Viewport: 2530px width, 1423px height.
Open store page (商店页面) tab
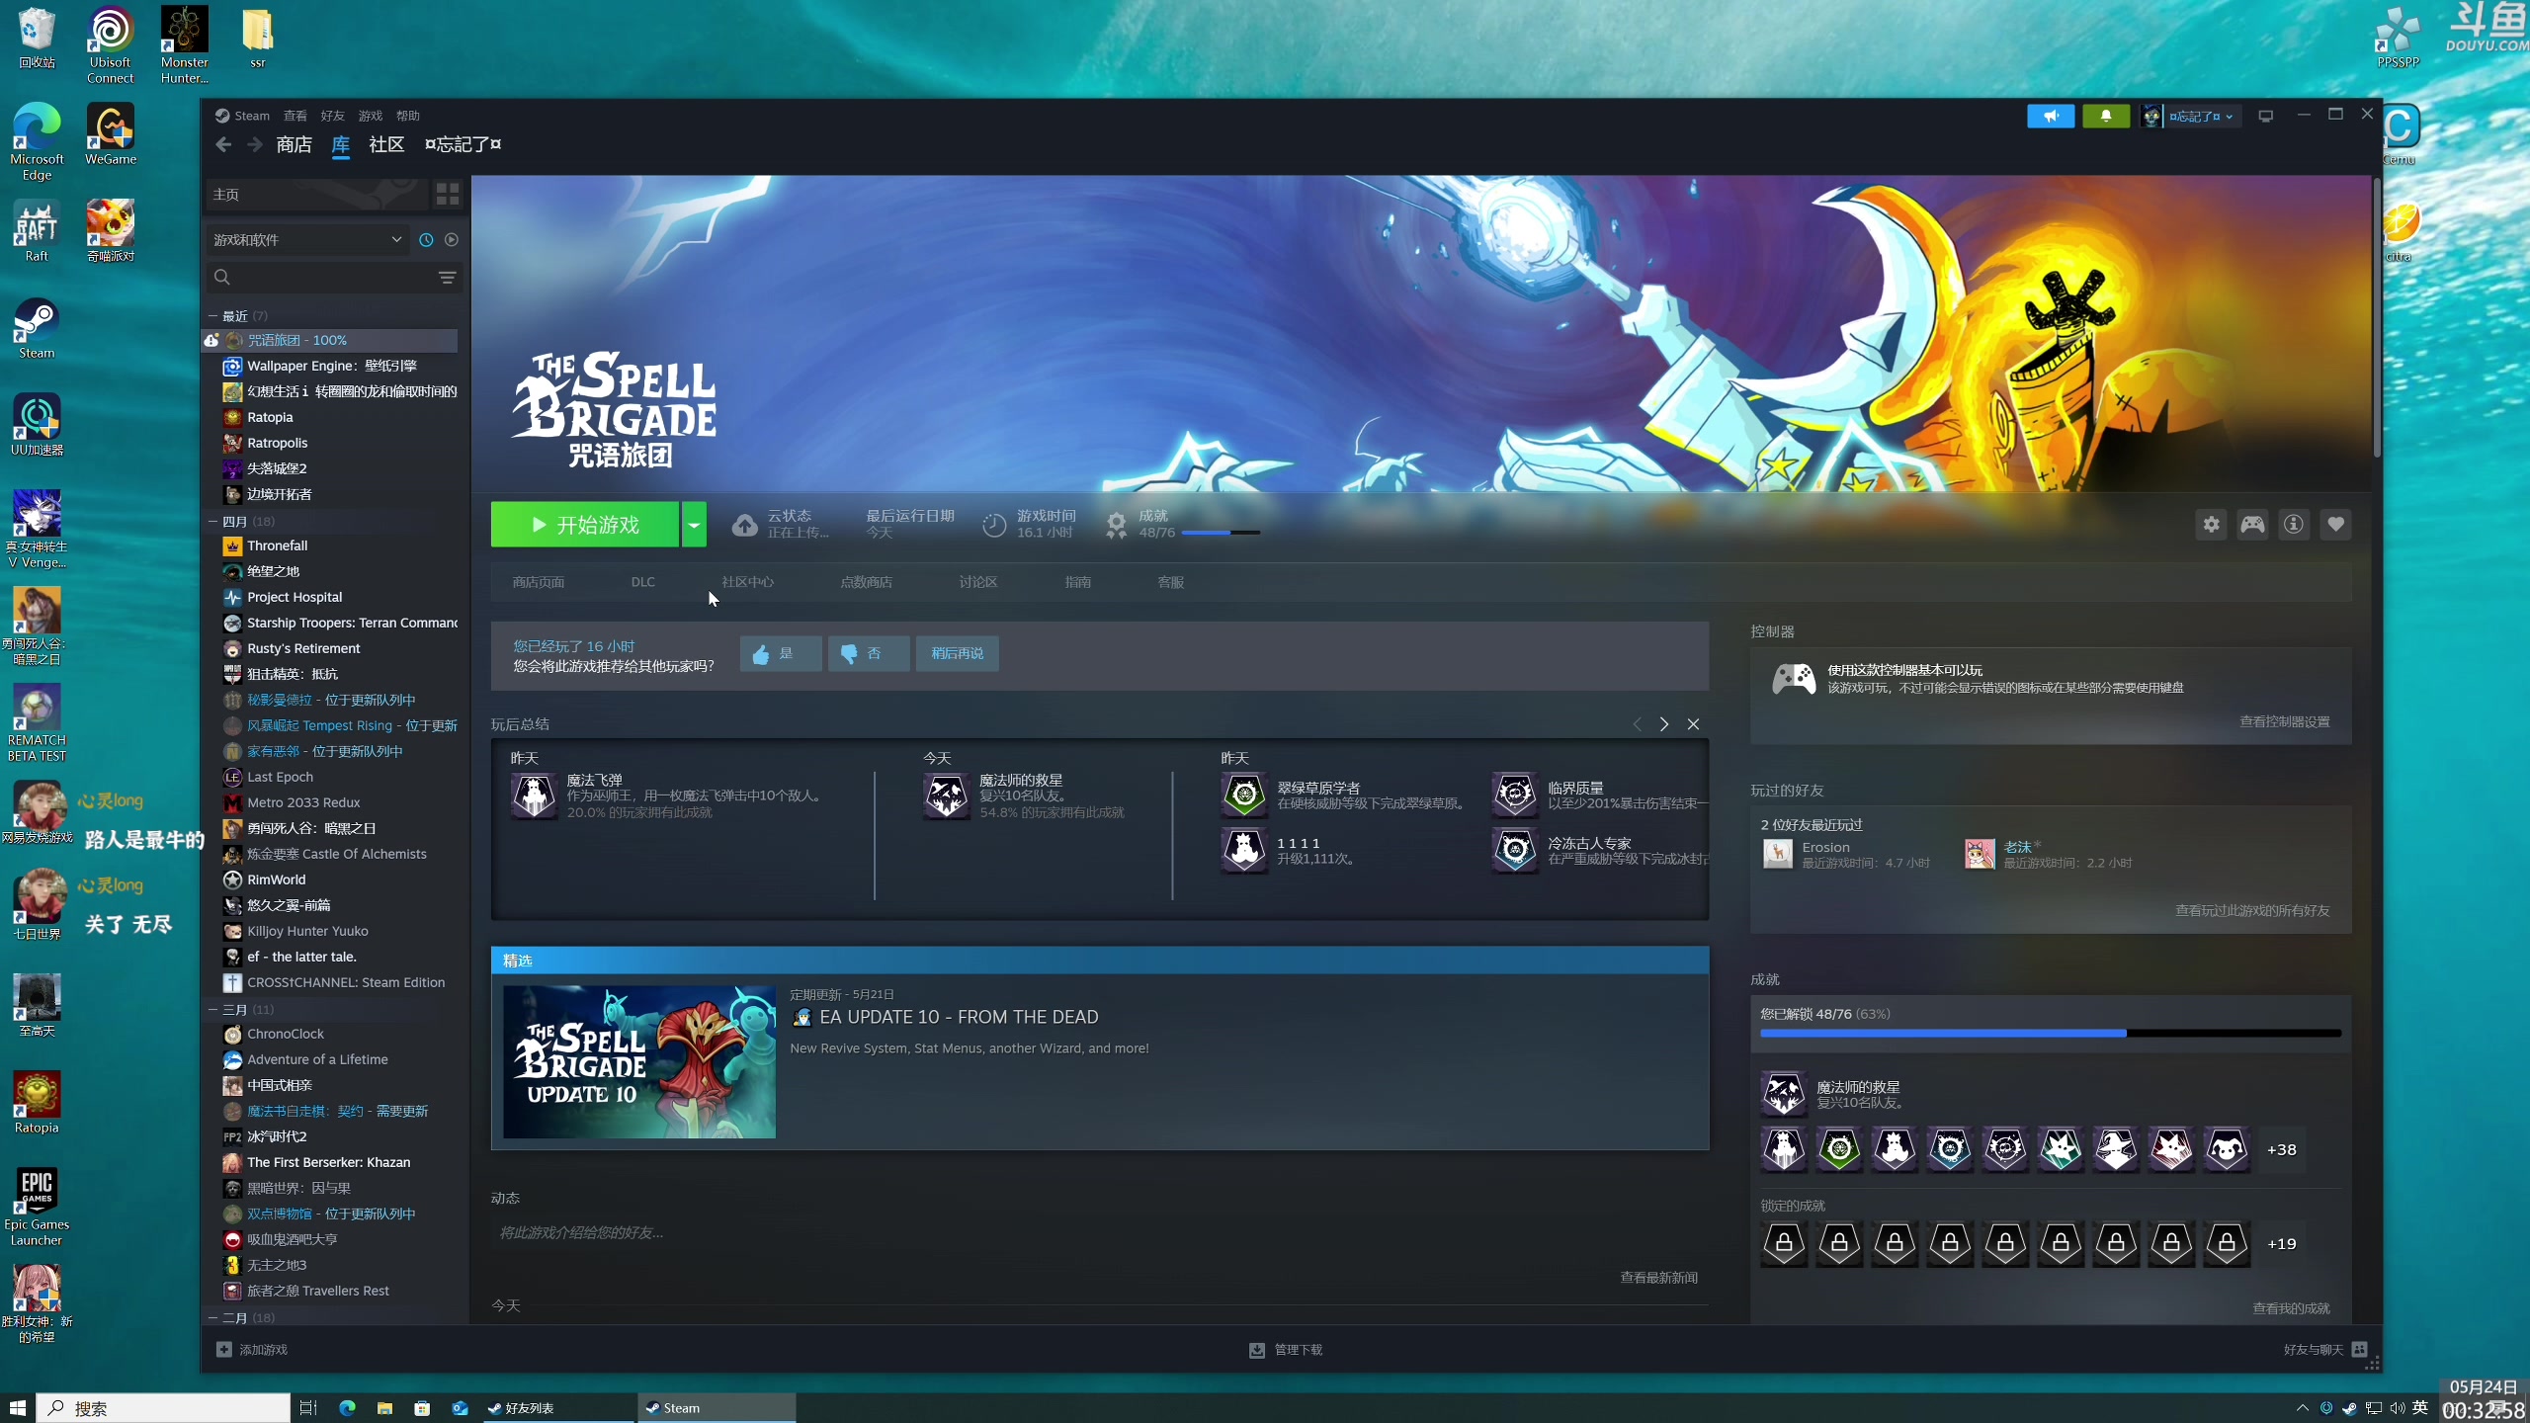[539, 582]
